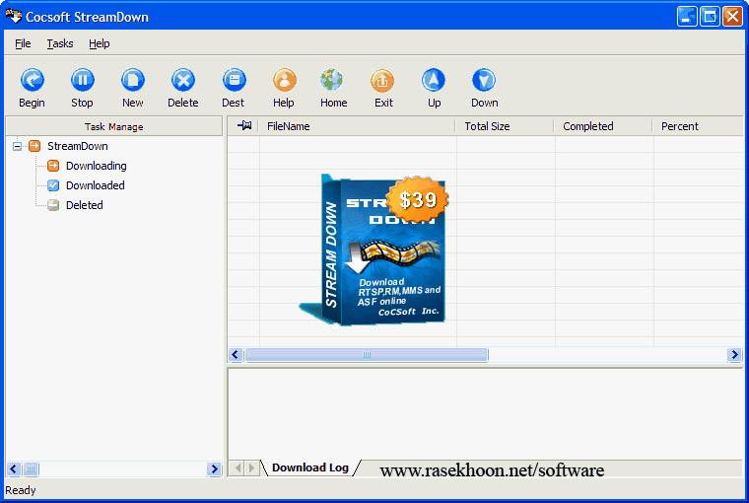Click the Downloaded checkmark icon in tree
The height and width of the screenshot is (503, 749).
click(53, 185)
